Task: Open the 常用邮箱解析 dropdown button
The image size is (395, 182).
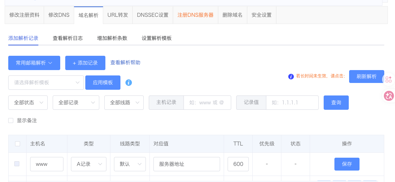Action: click(x=34, y=63)
